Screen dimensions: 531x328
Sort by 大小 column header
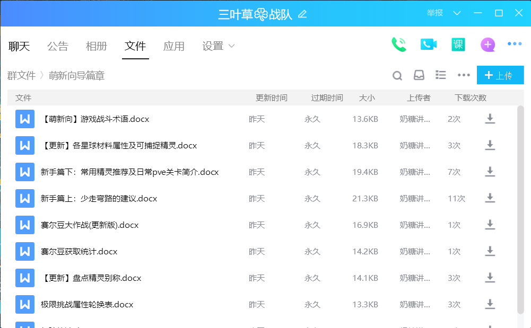[367, 97]
